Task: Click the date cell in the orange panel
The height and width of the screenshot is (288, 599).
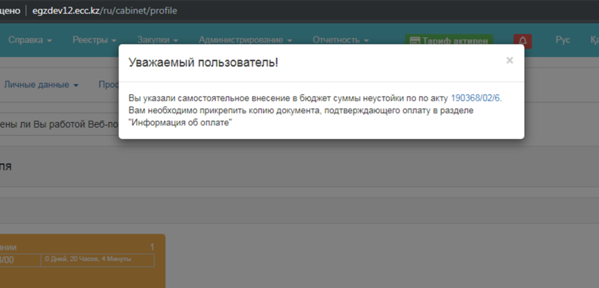Action: [18, 260]
